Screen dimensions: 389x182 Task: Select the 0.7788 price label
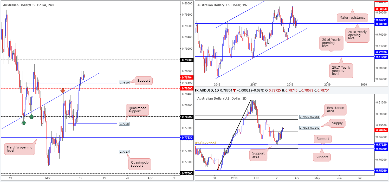[125, 124]
